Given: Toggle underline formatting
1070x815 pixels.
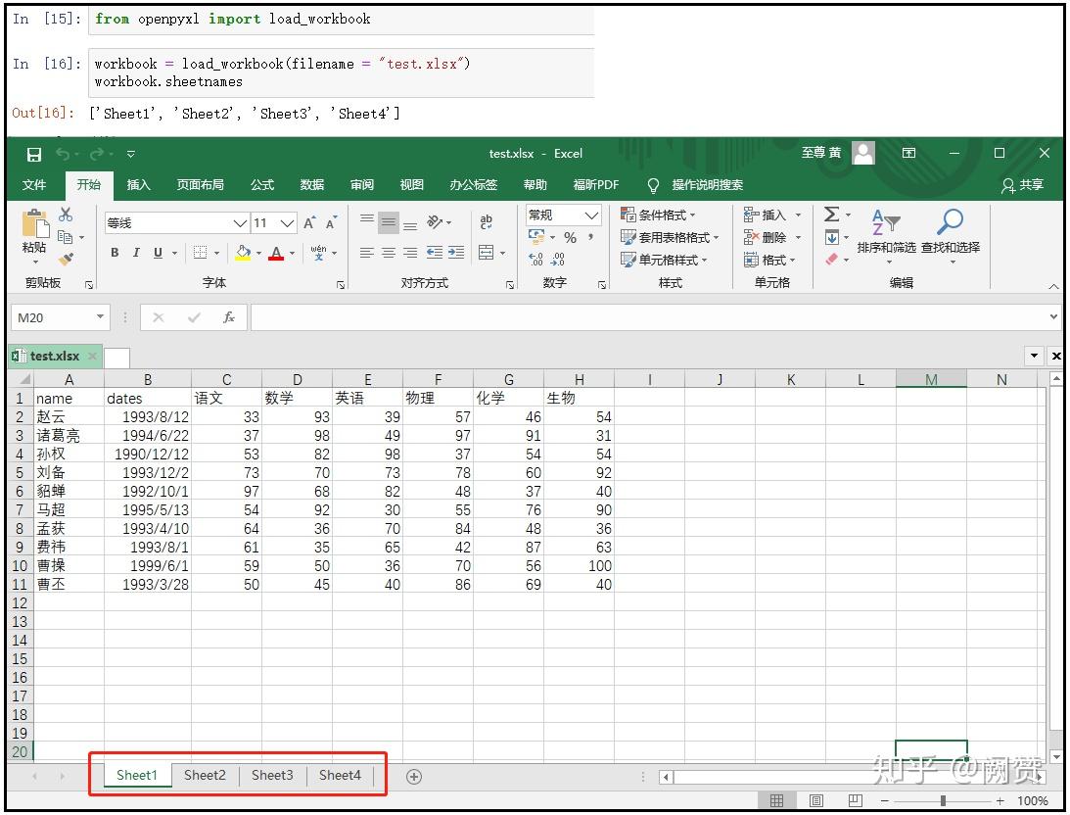Looking at the screenshot, I should [x=157, y=252].
